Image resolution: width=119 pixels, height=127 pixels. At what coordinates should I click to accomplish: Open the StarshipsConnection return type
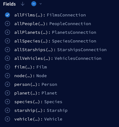82,50
